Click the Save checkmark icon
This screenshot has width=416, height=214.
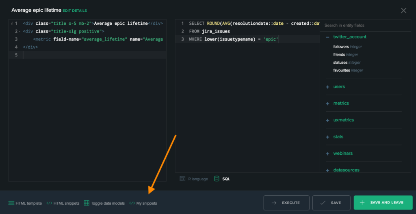coord(323,203)
